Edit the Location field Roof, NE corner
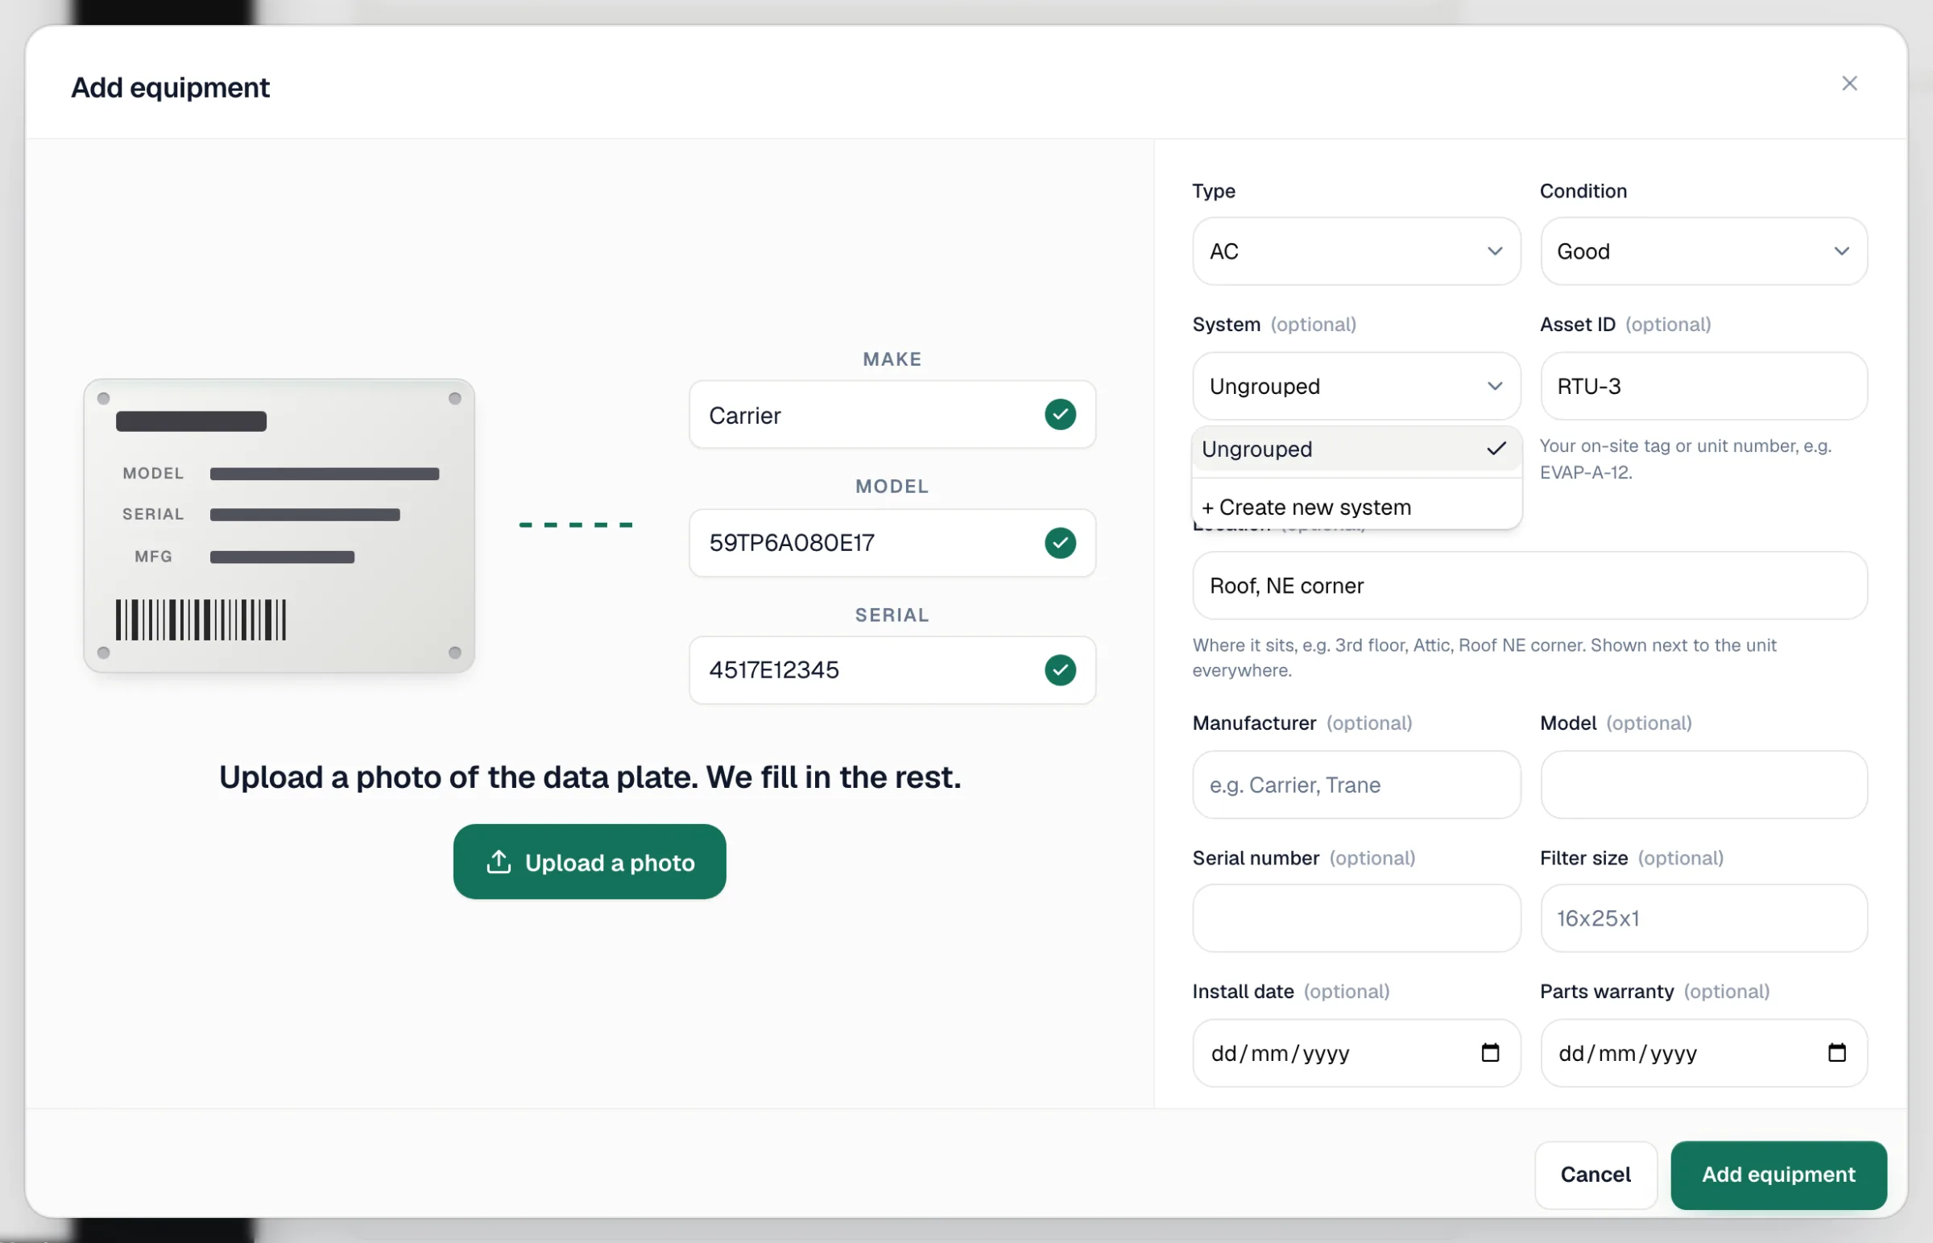Image resolution: width=1933 pixels, height=1243 pixels. 1529,585
